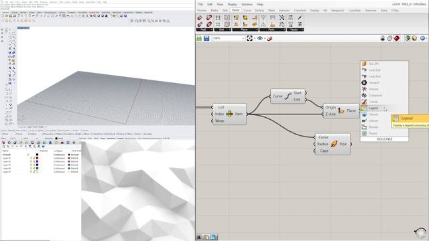The width and height of the screenshot is (429, 241).
Task: Open the Solution menu in Grasshopper
Action: (x=247, y=5)
